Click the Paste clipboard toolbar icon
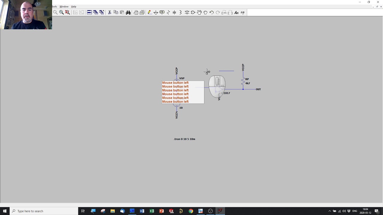 [x=122, y=13]
